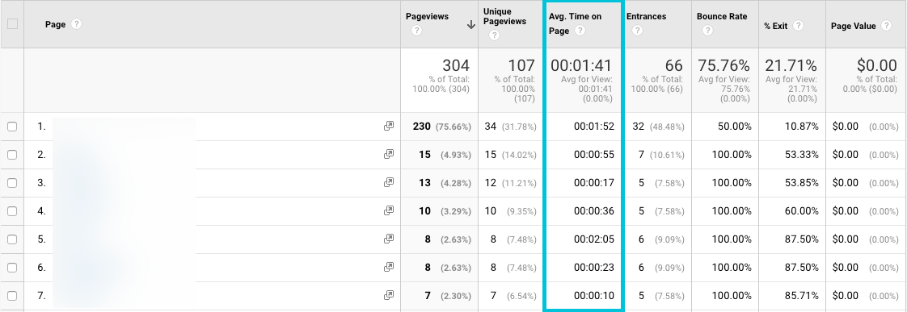The height and width of the screenshot is (312, 907).
Task: Click the Pageviews sort-descending arrow
Action: pos(470,24)
